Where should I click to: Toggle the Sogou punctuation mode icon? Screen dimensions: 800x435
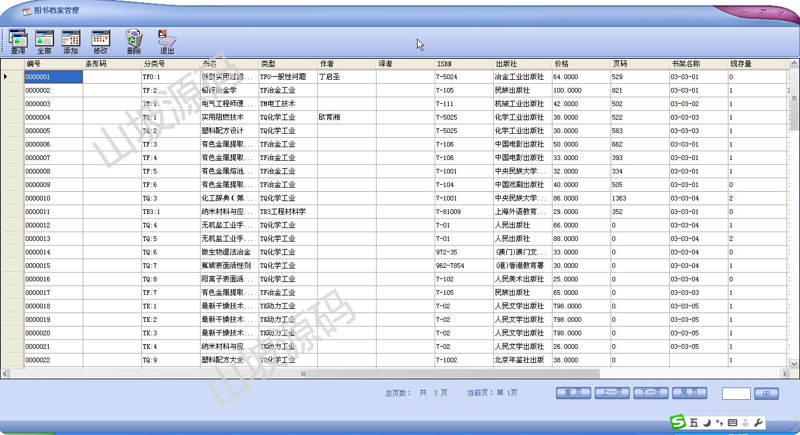pyautogui.click(x=720, y=423)
